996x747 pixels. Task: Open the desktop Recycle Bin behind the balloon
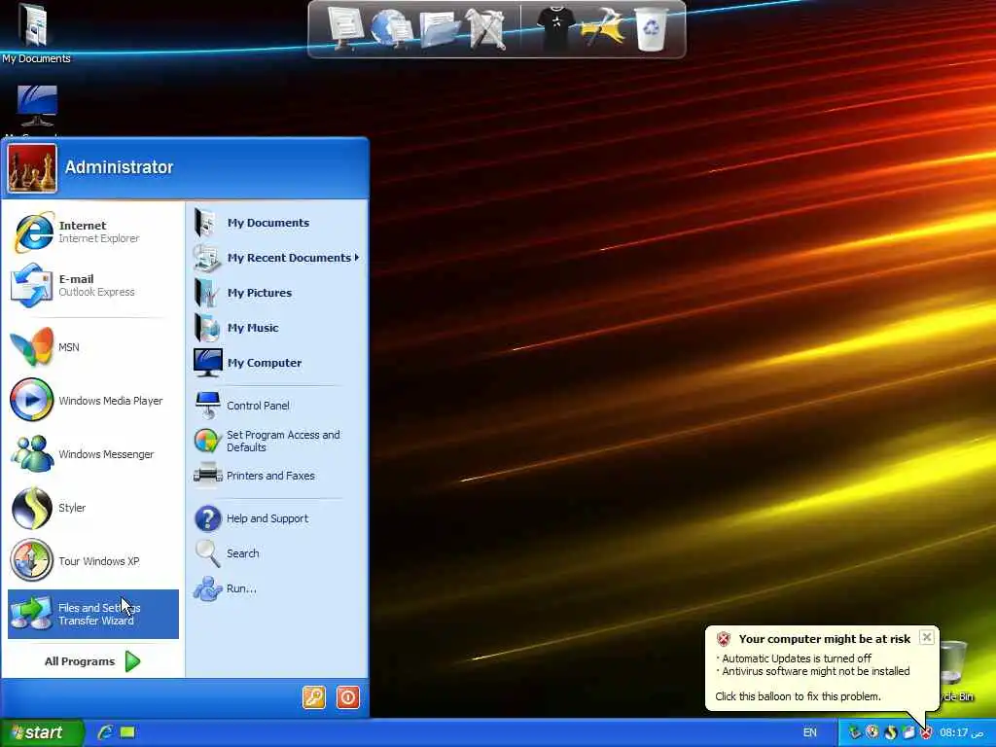click(x=955, y=671)
